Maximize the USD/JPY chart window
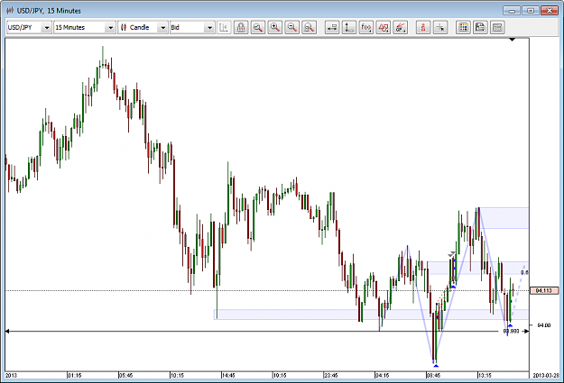This screenshot has width=564, height=383. pyautogui.click(x=531, y=11)
